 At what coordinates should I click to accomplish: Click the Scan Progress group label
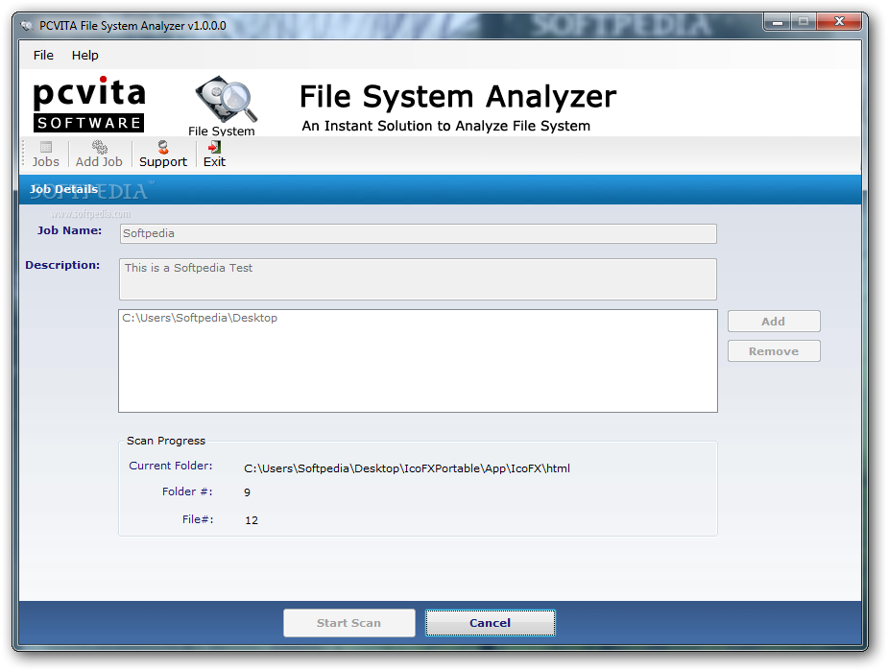[x=166, y=441]
